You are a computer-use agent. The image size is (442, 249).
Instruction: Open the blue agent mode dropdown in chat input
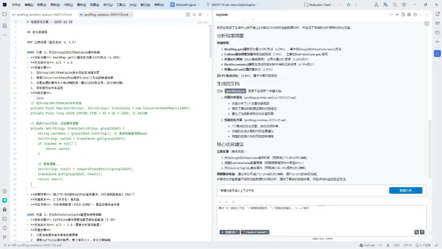click(x=230, y=232)
